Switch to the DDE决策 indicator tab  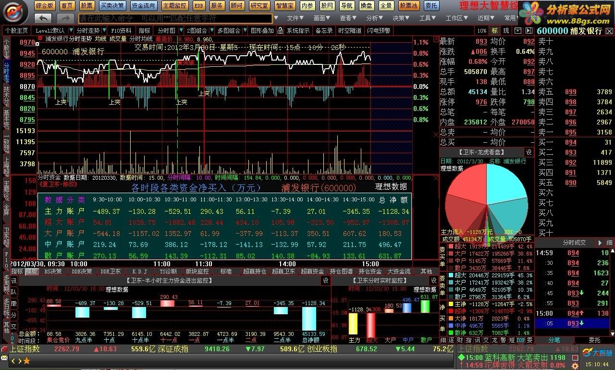82,271
